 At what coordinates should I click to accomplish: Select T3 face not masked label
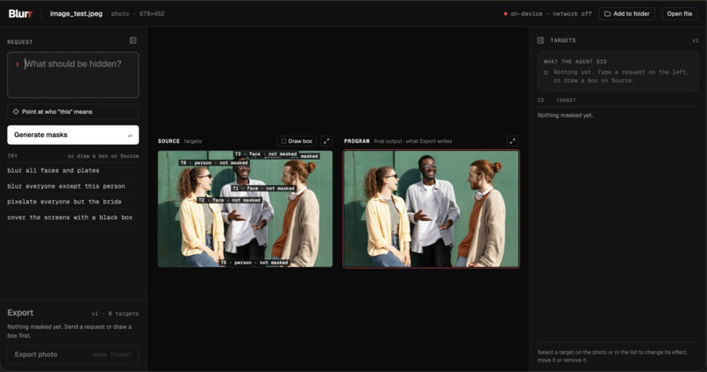tap(266, 154)
